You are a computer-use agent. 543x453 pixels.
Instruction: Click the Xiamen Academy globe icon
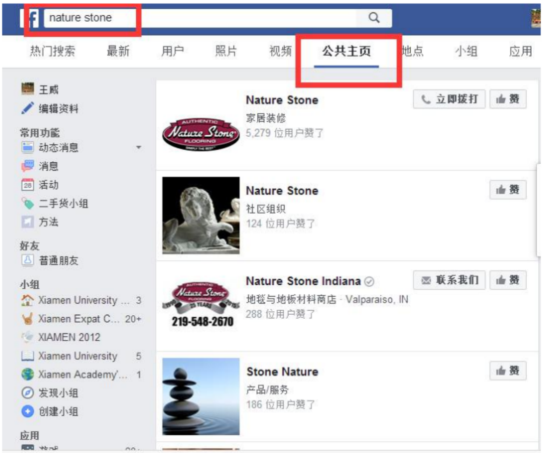tap(28, 375)
